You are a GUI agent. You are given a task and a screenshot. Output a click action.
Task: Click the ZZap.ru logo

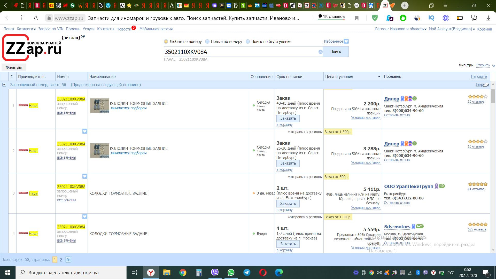click(x=32, y=48)
